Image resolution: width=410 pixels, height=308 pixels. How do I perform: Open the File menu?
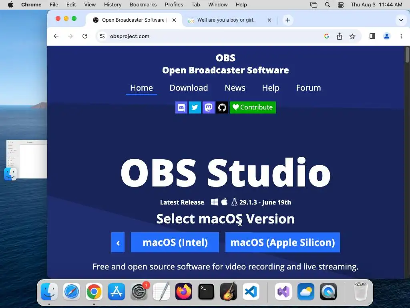(54, 5)
